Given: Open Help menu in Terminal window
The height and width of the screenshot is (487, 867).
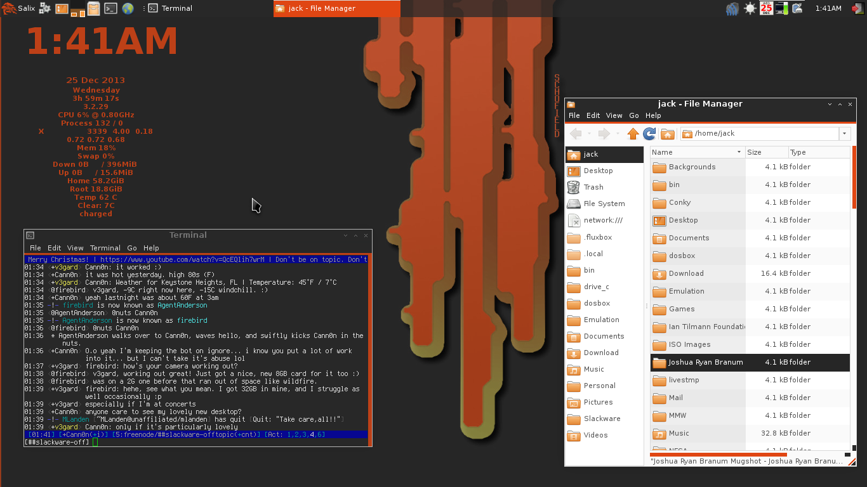Looking at the screenshot, I should click(151, 248).
